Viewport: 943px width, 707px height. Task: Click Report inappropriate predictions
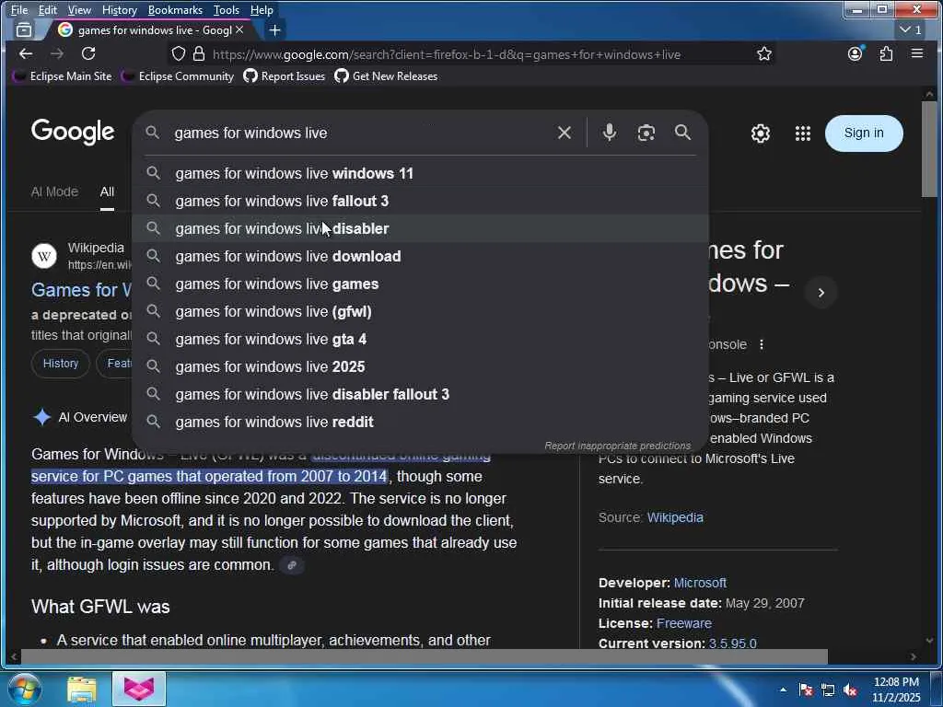coord(617,446)
